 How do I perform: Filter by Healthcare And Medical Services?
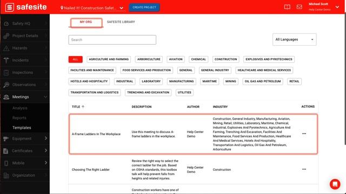264,70
